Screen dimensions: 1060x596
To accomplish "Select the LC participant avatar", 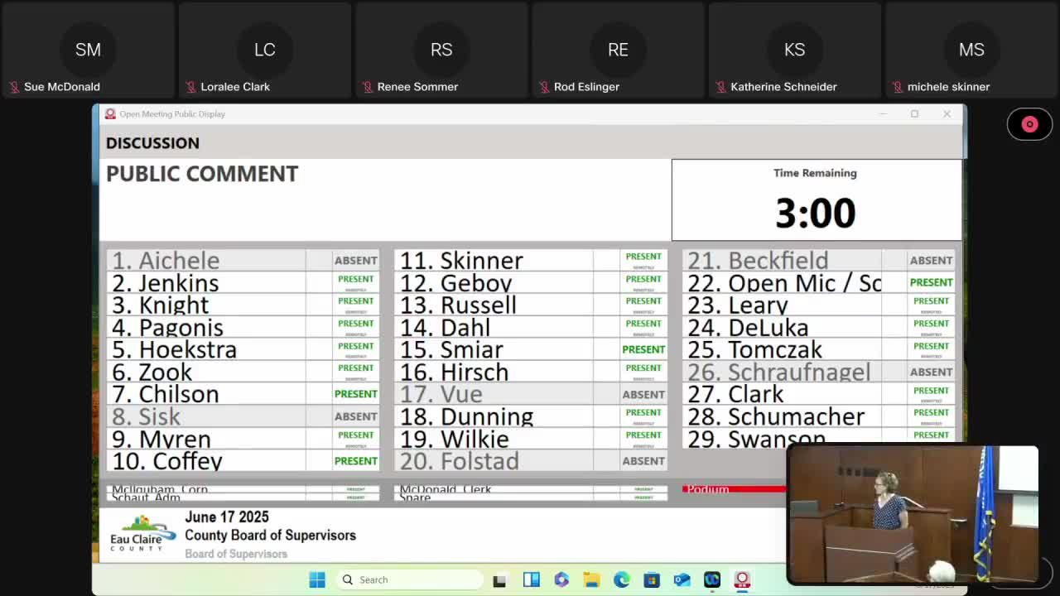I will [x=265, y=50].
